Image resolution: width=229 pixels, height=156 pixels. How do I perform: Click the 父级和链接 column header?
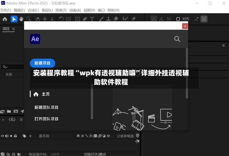pos(125,136)
